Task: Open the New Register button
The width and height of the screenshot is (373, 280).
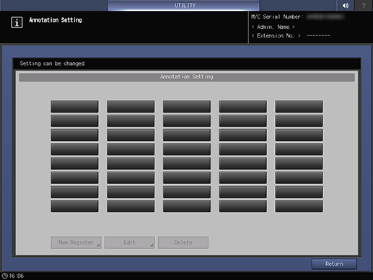Action: (x=76, y=242)
